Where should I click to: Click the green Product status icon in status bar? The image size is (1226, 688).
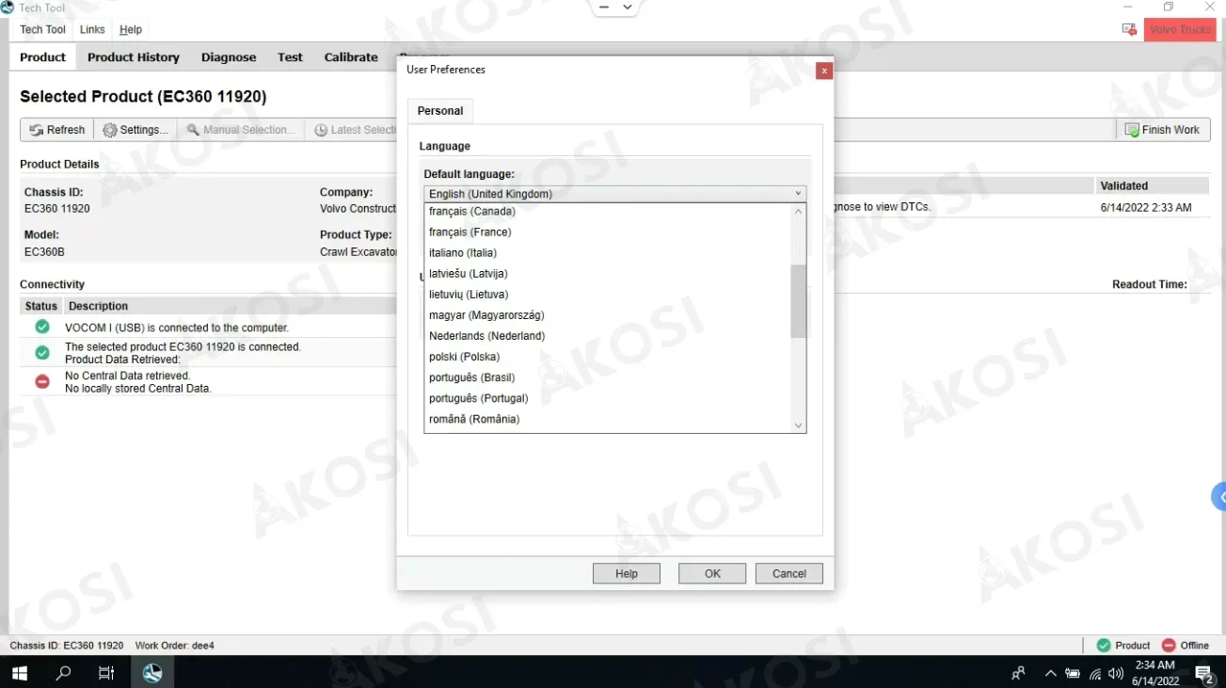coord(1104,646)
